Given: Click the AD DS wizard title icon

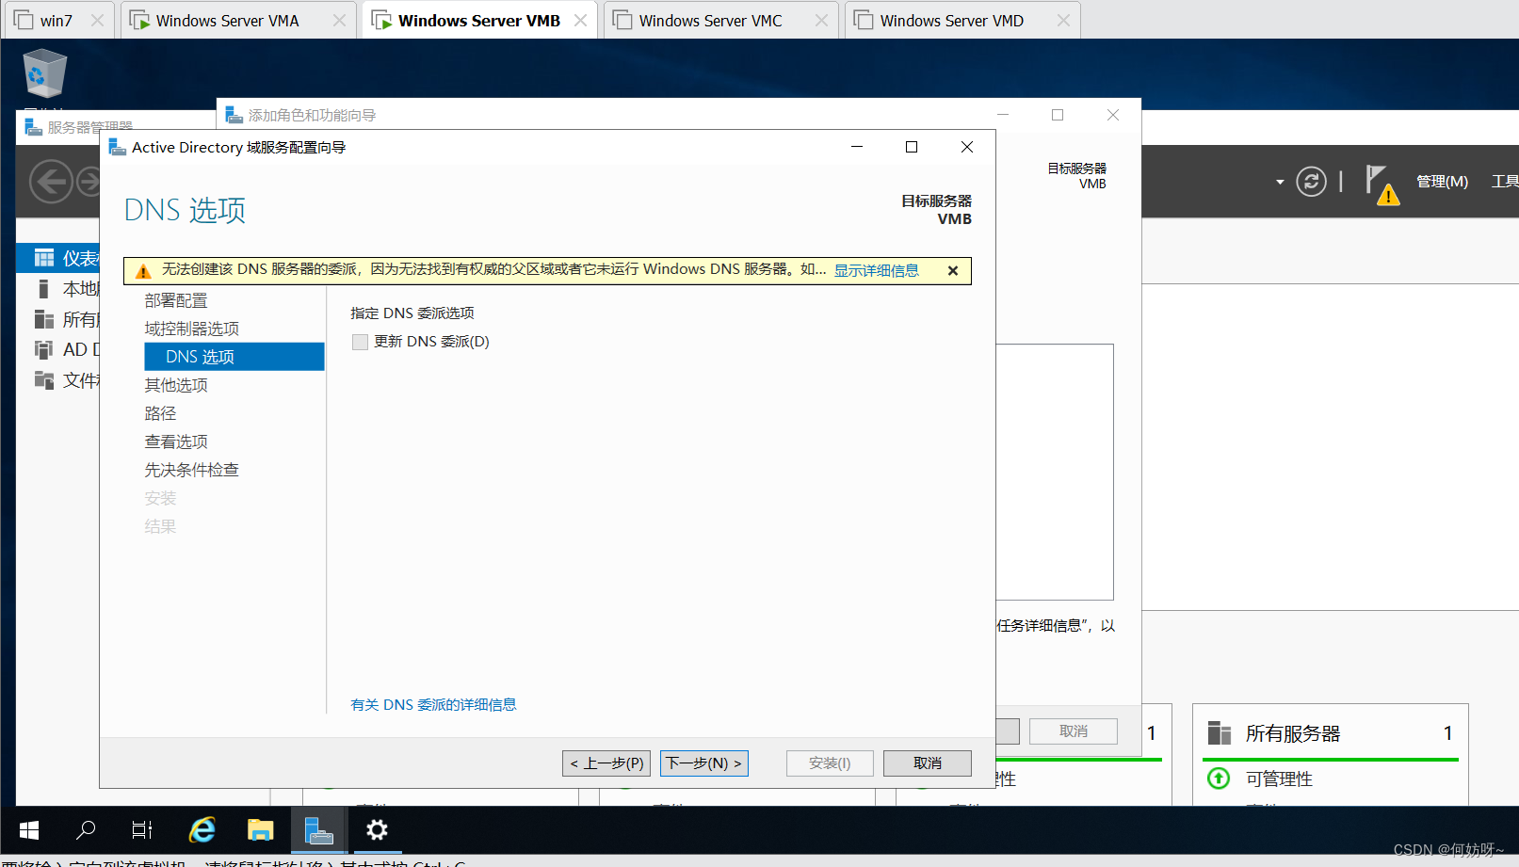Looking at the screenshot, I should (x=118, y=147).
